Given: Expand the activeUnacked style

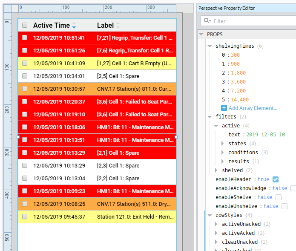Looking at the screenshot, I should (x=216, y=224).
